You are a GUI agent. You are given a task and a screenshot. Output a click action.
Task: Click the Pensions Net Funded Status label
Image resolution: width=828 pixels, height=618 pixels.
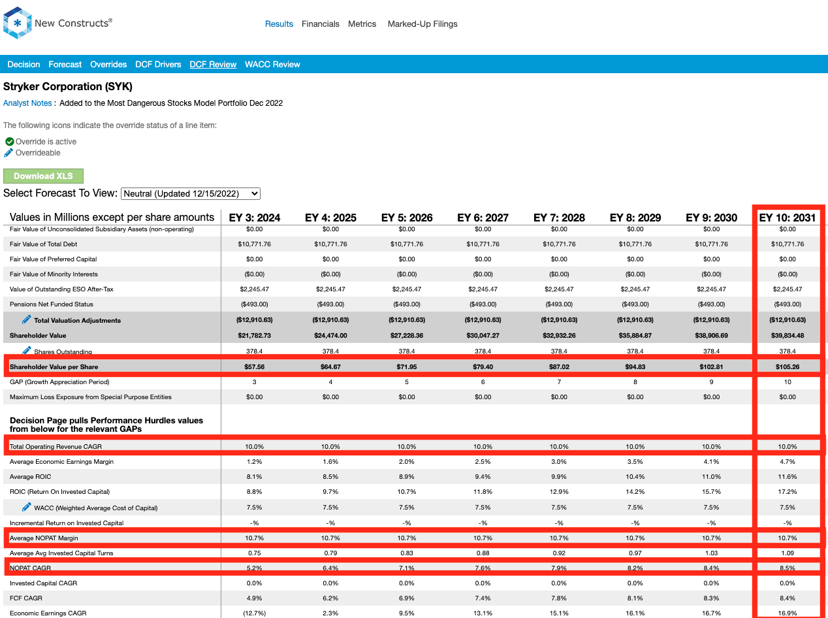point(52,304)
